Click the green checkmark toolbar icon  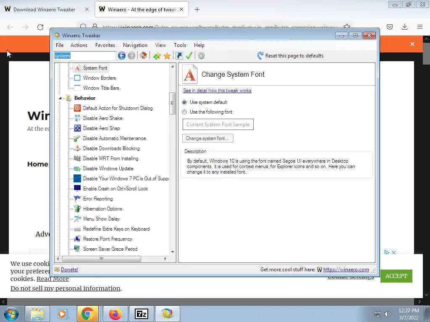point(189,56)
